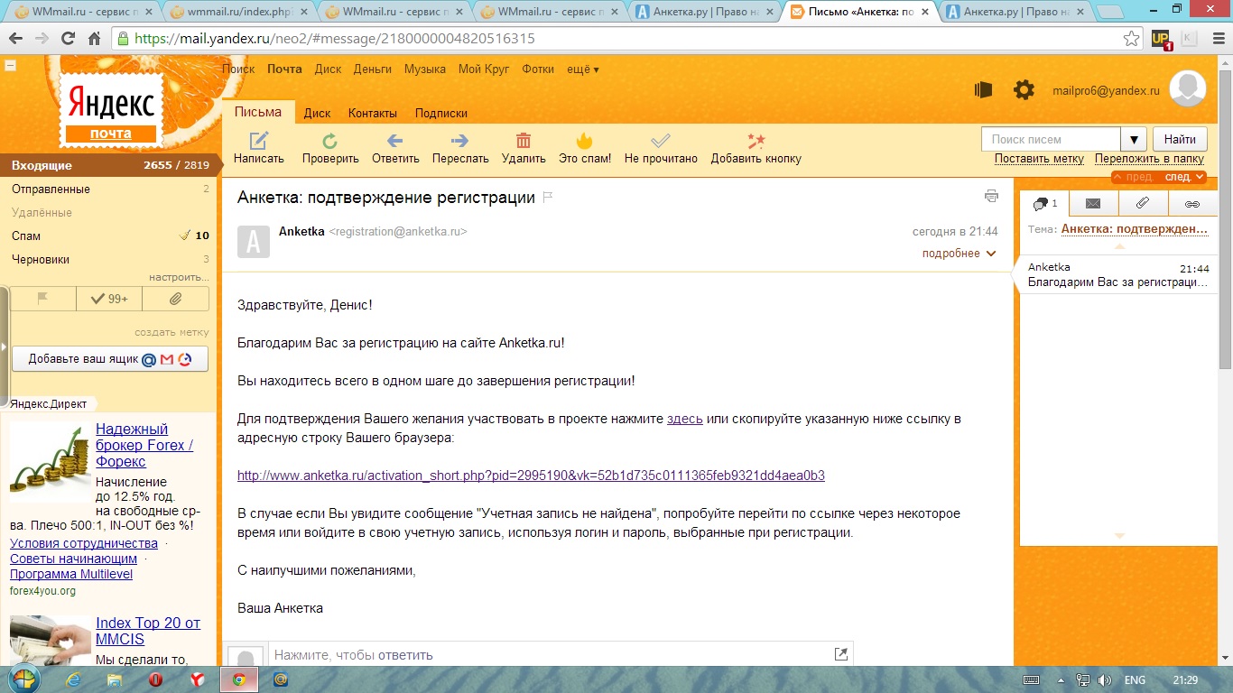Open the Поставить метку label menu

(x=1039, y=159)
